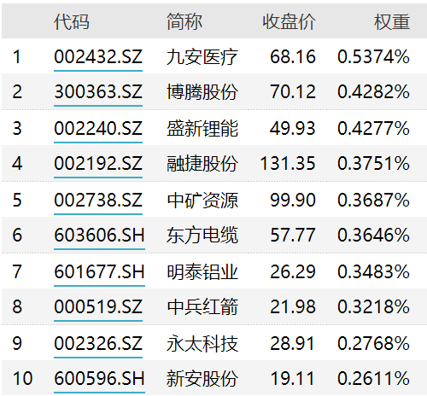Click the 权重 column header
427x396 pixels.
tap(392, 21)
